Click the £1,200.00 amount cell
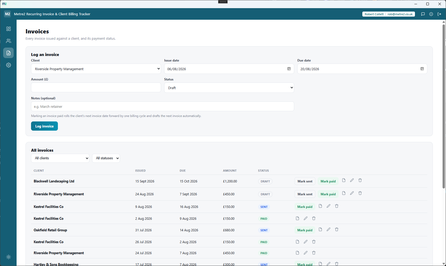Image resolution: width=446 pixels, height=266 pixels. [230, 181]
